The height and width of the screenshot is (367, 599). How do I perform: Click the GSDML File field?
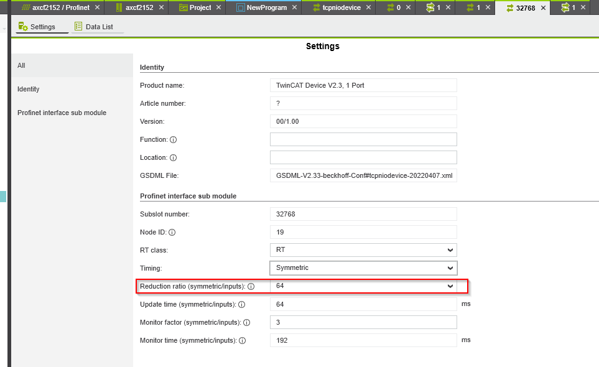click(363, 175)
